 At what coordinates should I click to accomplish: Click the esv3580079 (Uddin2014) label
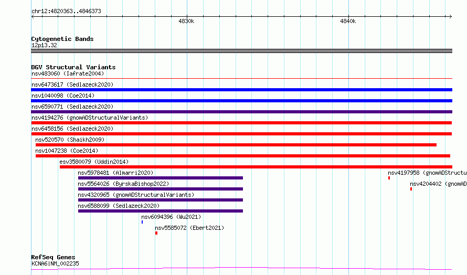[x=94, y=162]
